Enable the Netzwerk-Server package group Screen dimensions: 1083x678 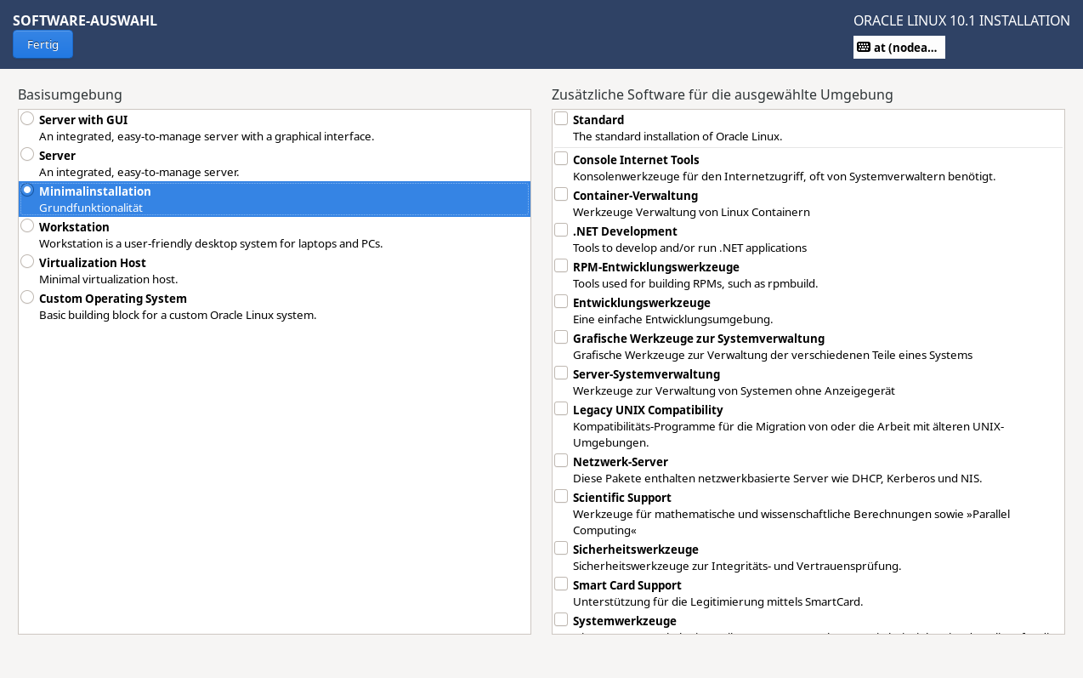[x=560, y=459]
